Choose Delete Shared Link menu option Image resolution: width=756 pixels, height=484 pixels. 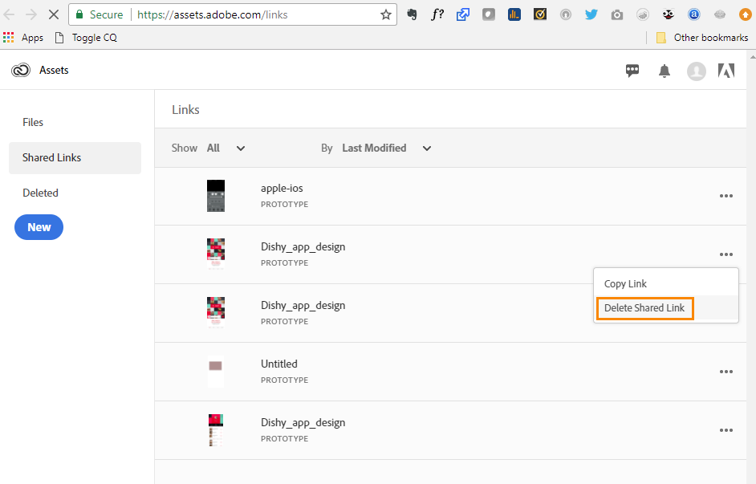tap(644, 308)
